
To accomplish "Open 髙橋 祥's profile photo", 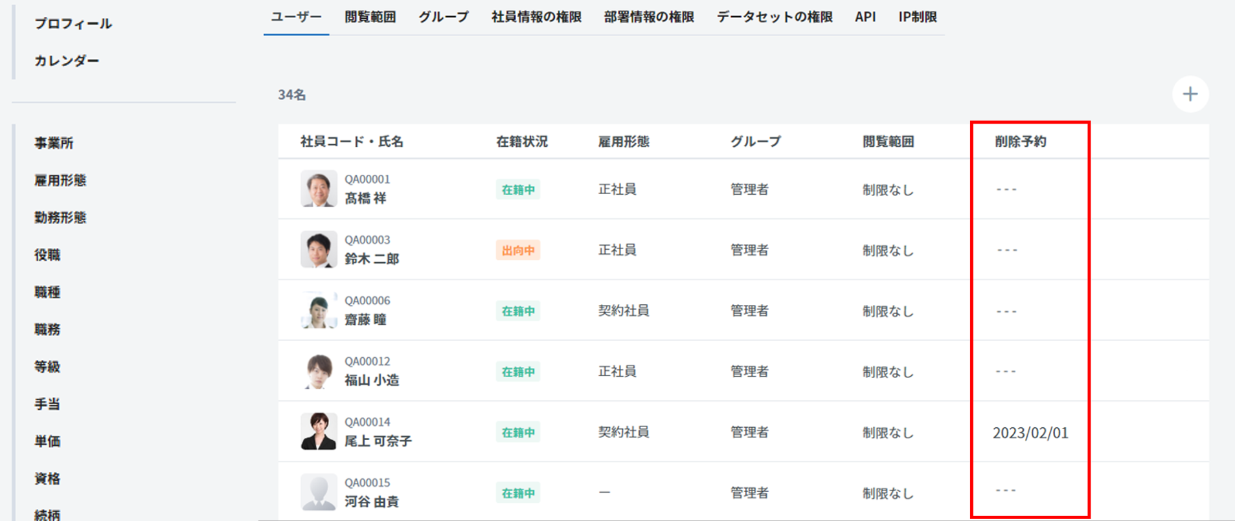I will (319, 189).
